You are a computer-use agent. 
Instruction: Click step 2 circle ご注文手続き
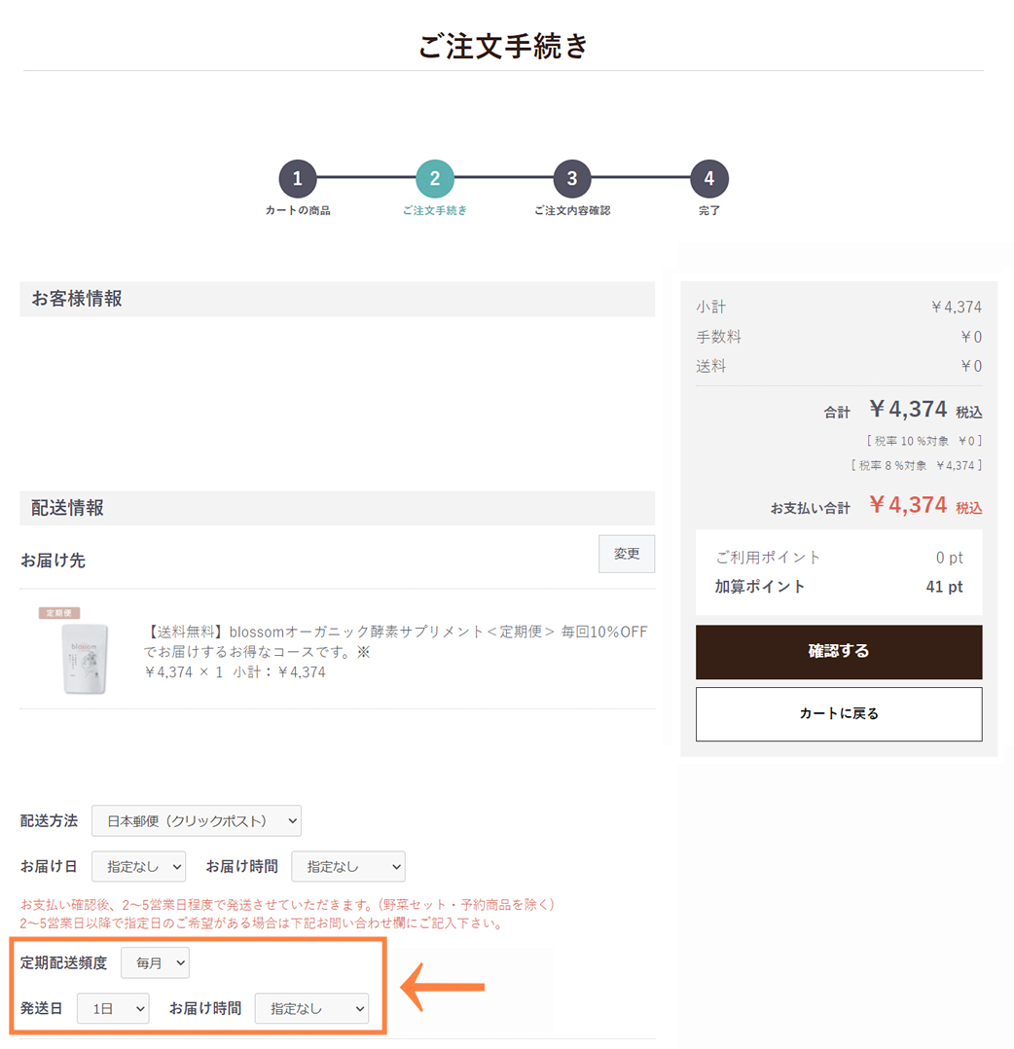(435, 179)
